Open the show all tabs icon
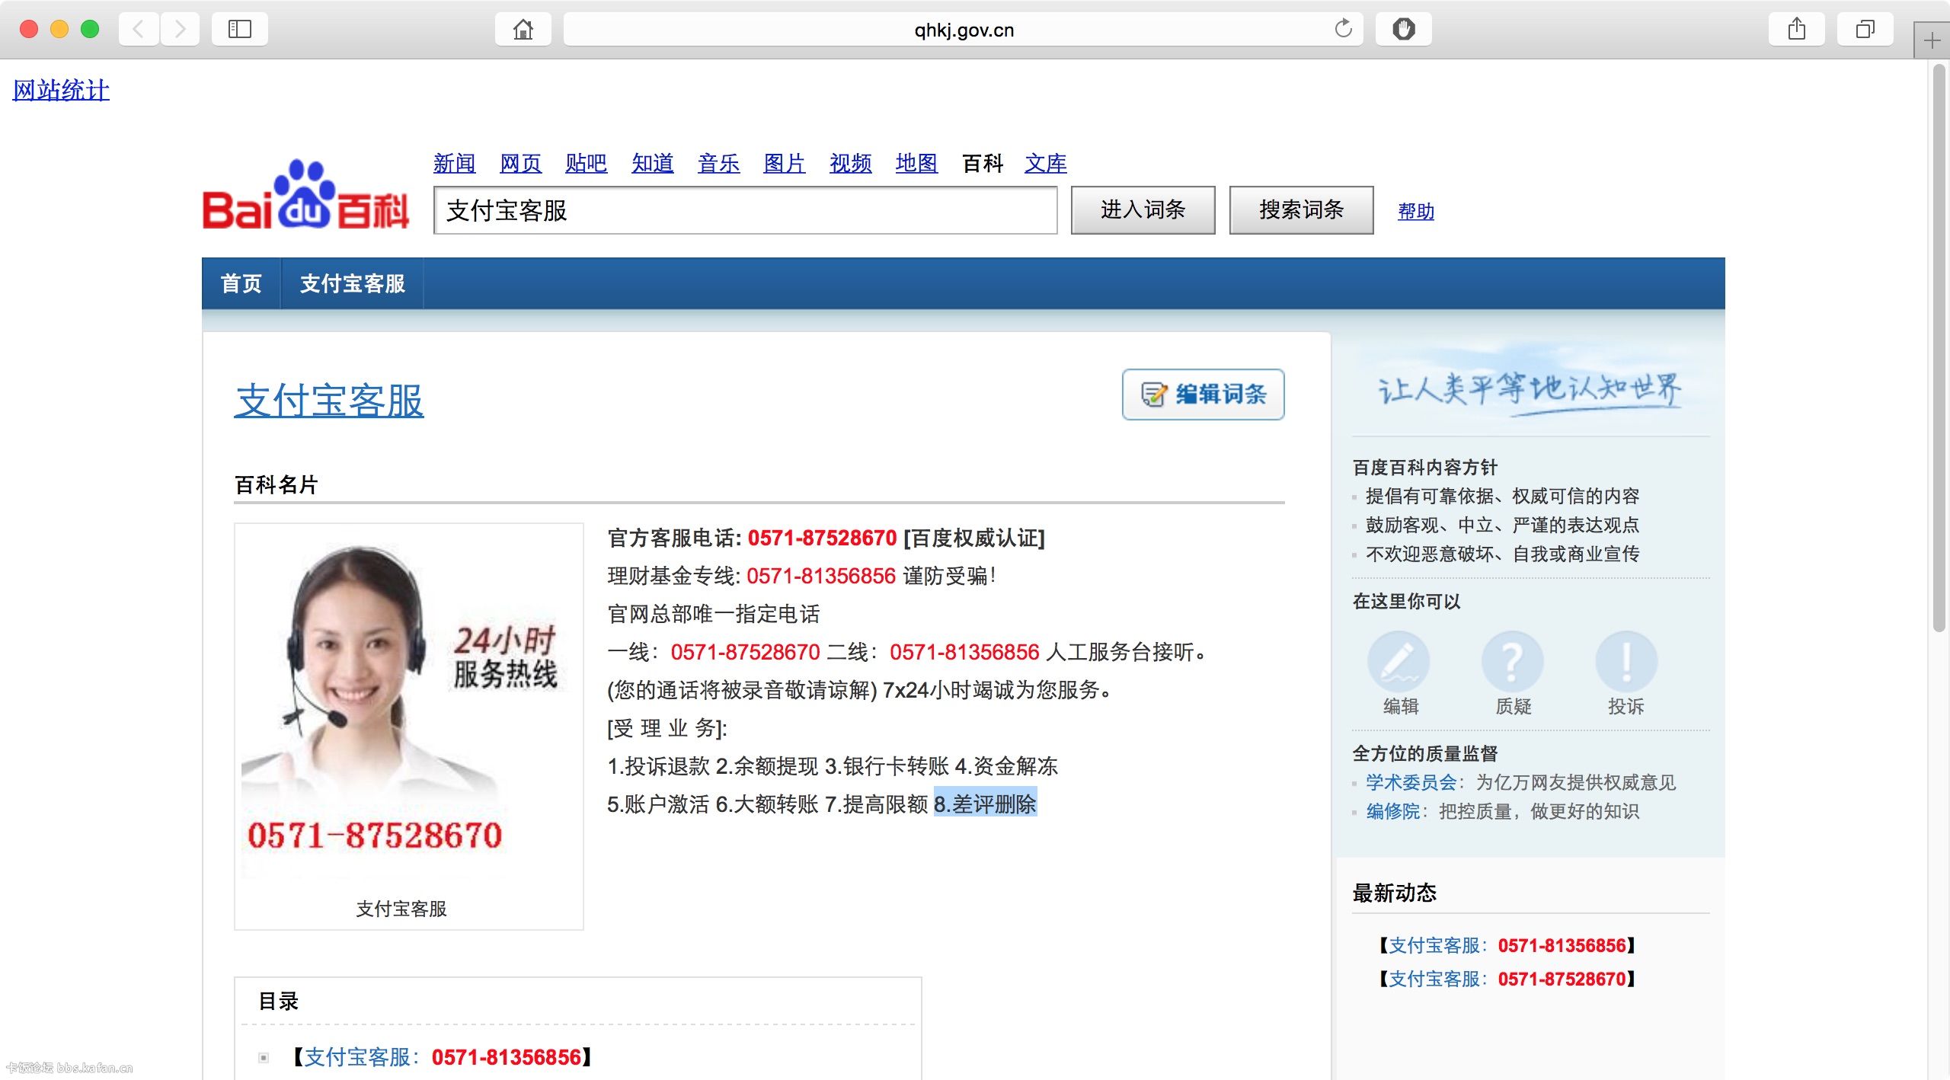Viewport: 1950px width, 1080px height. point(1864,29)
